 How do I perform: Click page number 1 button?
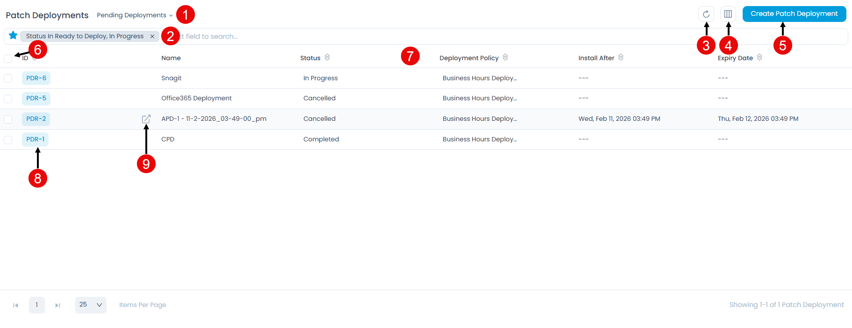pyautogui.click(x=37, y=305)
